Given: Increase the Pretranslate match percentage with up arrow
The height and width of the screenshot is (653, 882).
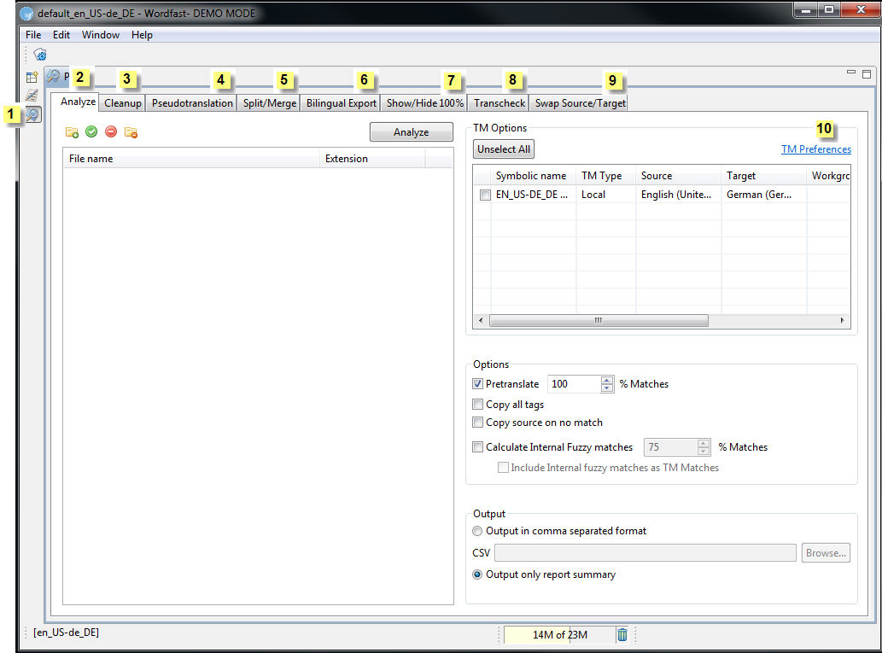Looking at the screenshot, I should pos(607,380).
